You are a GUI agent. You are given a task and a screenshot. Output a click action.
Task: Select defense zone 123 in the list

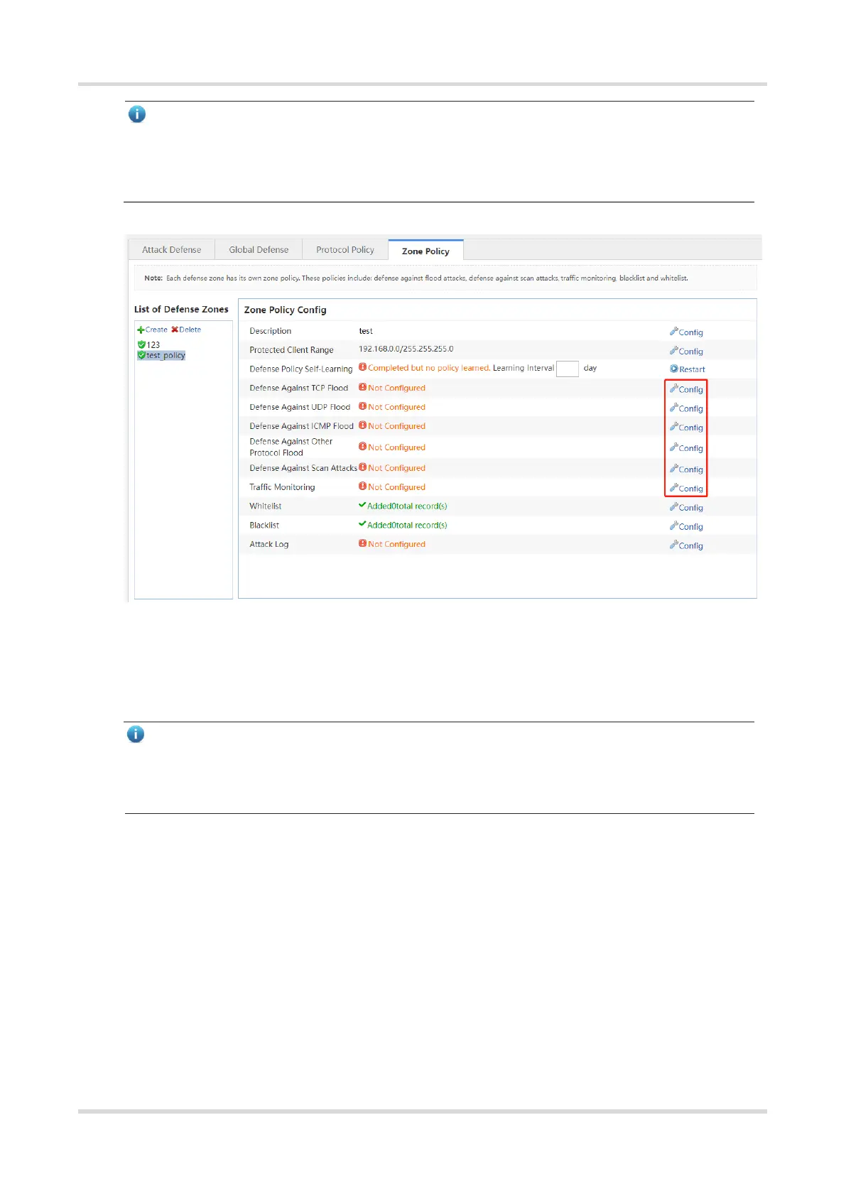pos(153,344)
